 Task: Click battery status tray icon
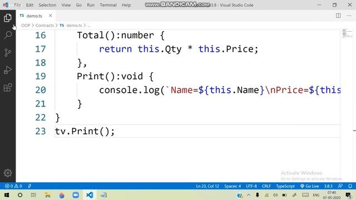(x=284, y=195)
